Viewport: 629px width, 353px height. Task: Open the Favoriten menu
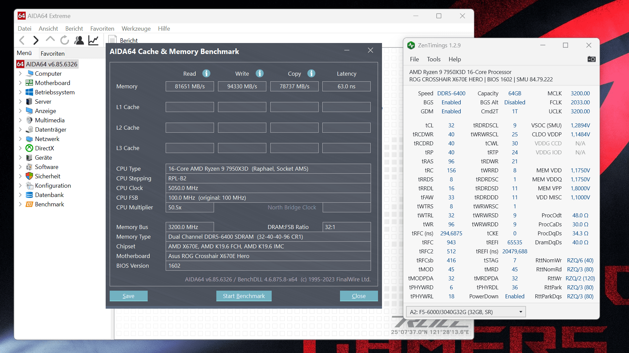click(102, 29)
